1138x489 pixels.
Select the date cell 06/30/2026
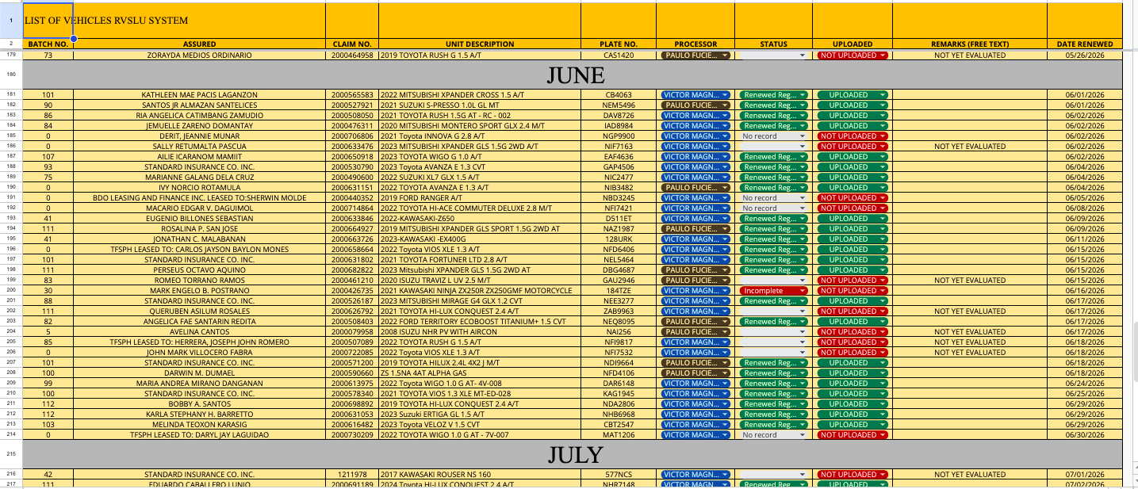pyautogui.click(x=1085, y=435)
